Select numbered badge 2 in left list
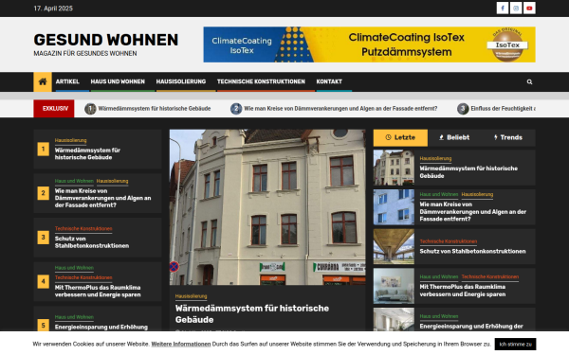The width and height of the screenshot is (569, 355). tap(44, 193)
